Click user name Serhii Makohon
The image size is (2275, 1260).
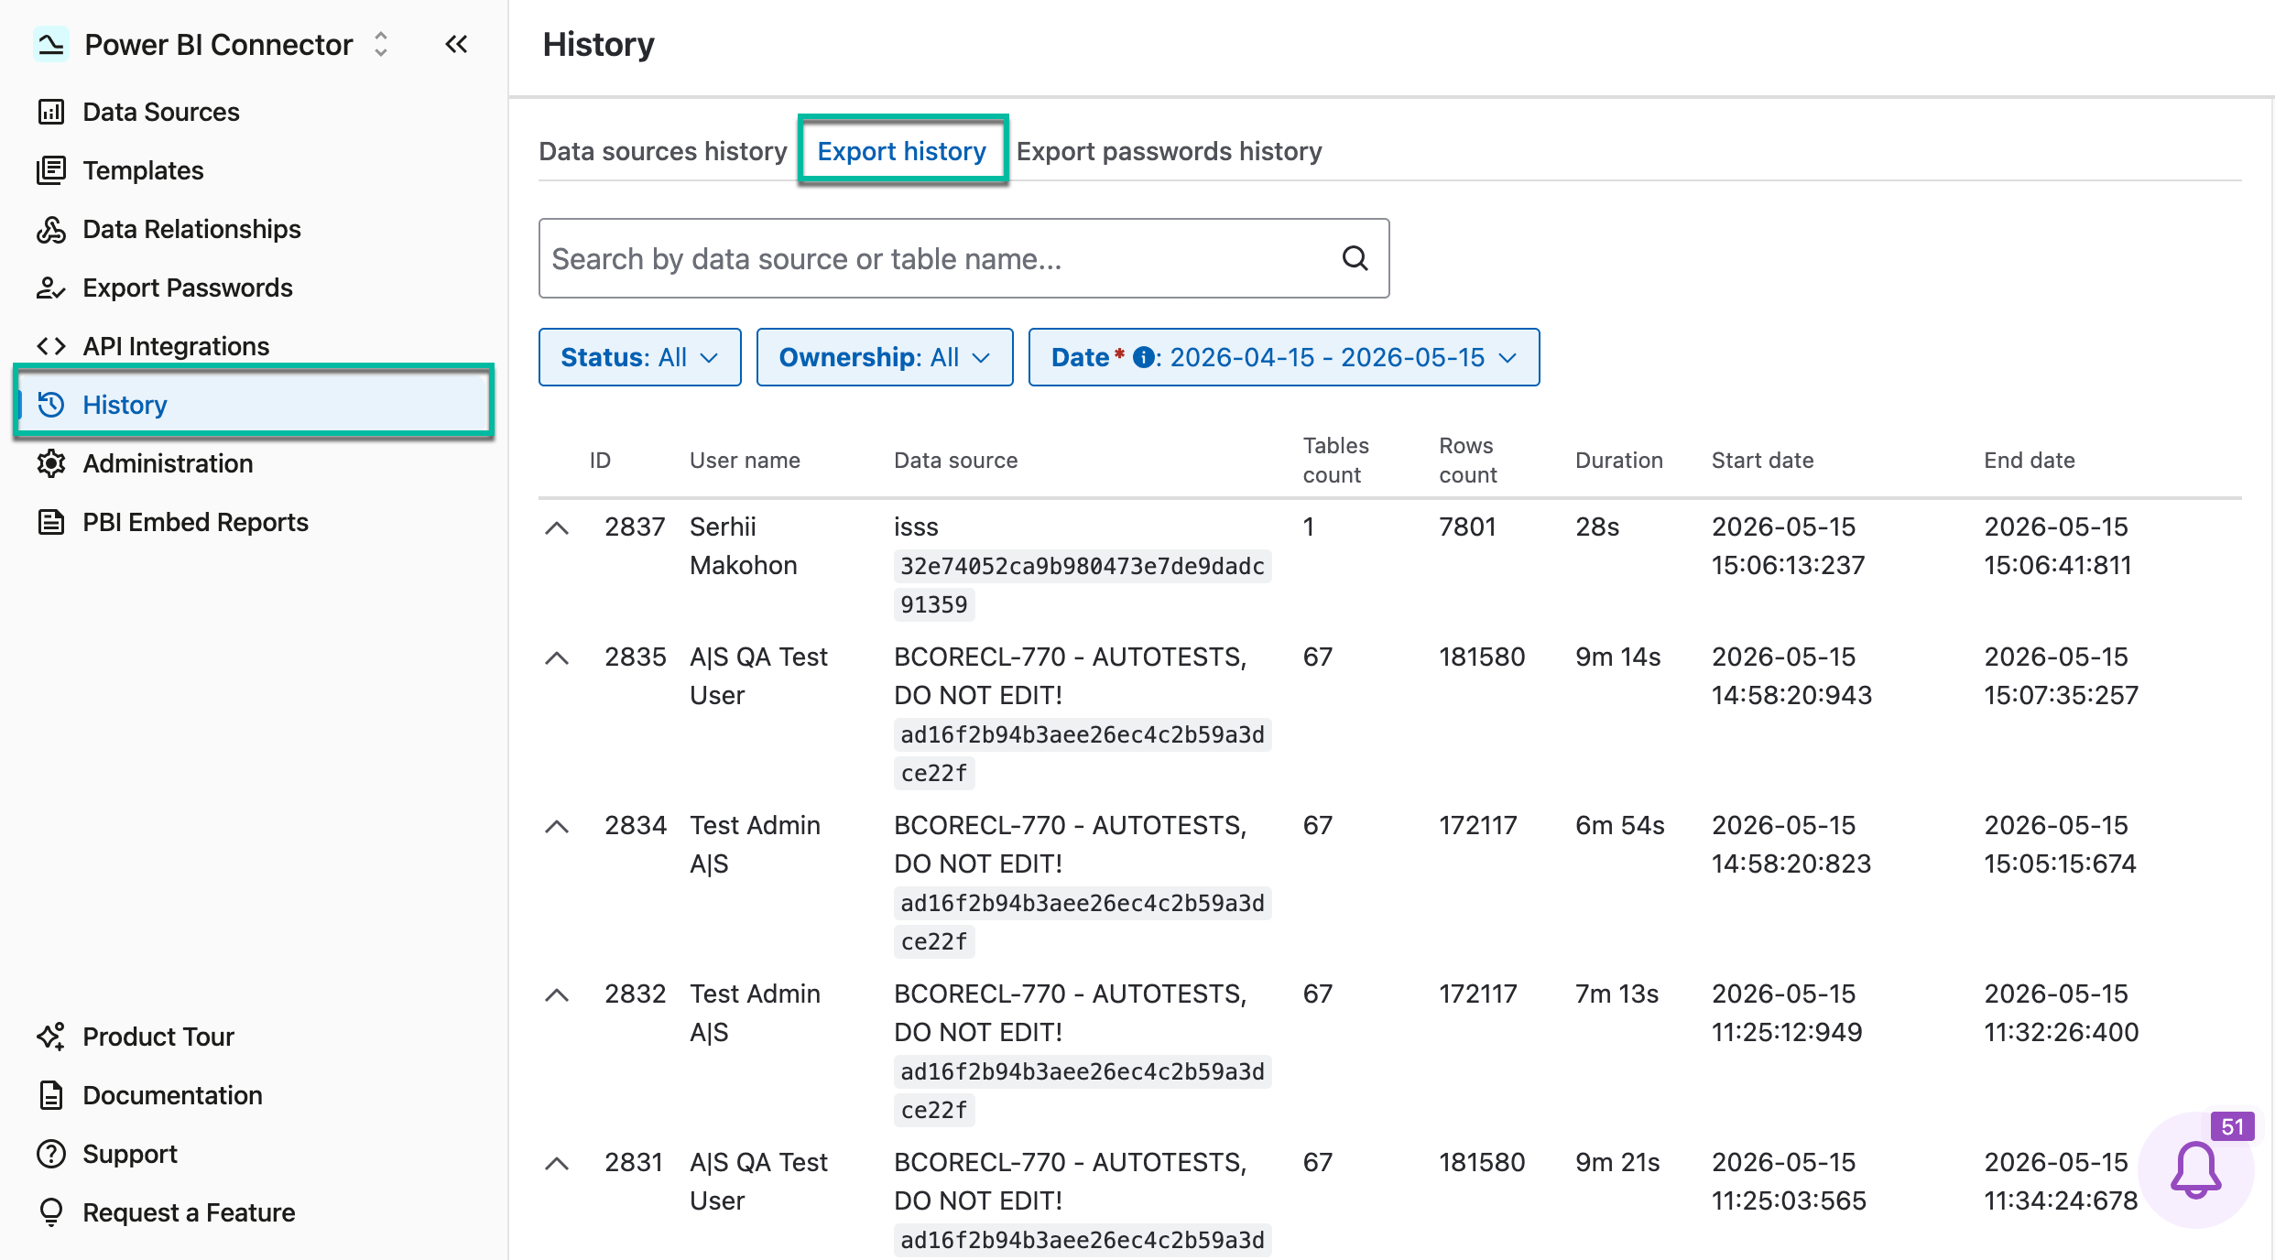point(744,546)
